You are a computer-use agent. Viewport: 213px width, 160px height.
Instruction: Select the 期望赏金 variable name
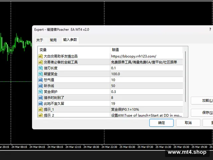(51, 74)
